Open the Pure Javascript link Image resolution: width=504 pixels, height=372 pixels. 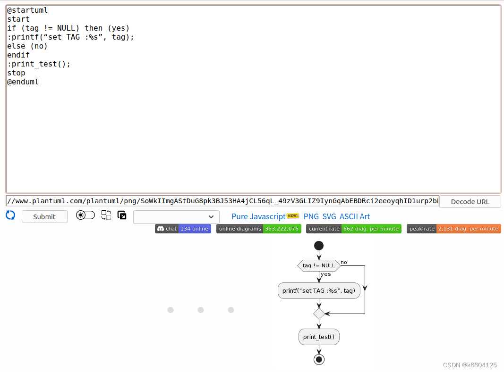click(258, 217)
